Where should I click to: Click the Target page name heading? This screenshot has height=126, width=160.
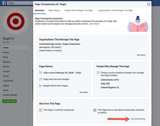(x=6, y=39)
